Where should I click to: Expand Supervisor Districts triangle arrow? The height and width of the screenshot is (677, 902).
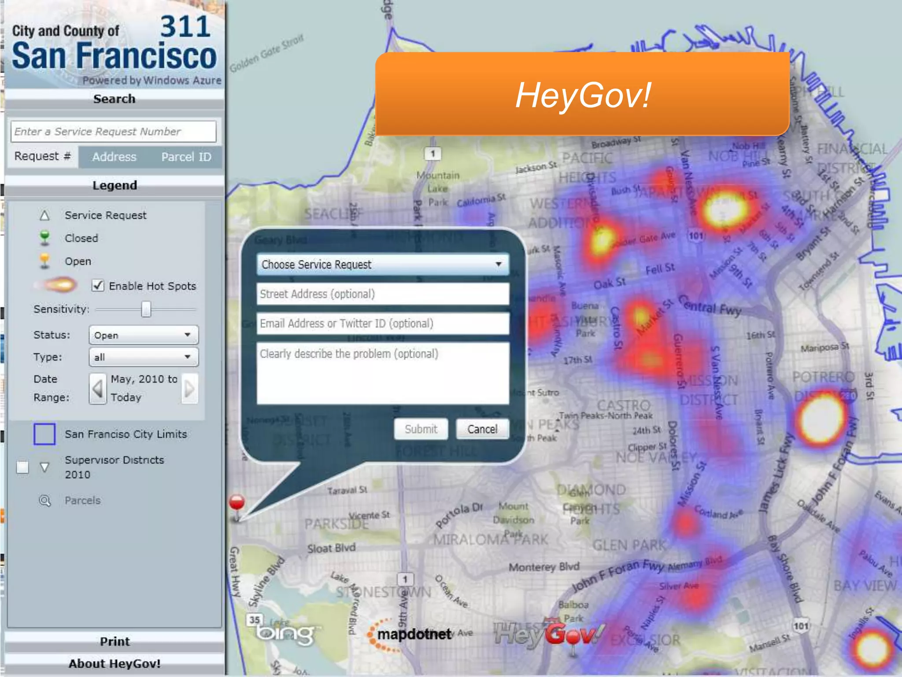click(x=44, y=467)
